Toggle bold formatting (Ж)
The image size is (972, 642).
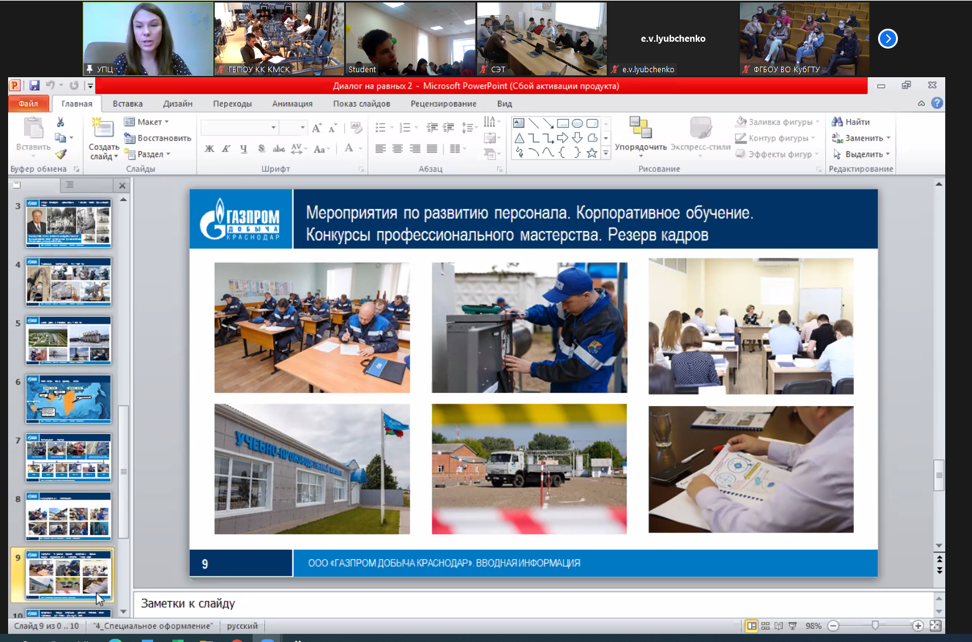pos(209,148)
